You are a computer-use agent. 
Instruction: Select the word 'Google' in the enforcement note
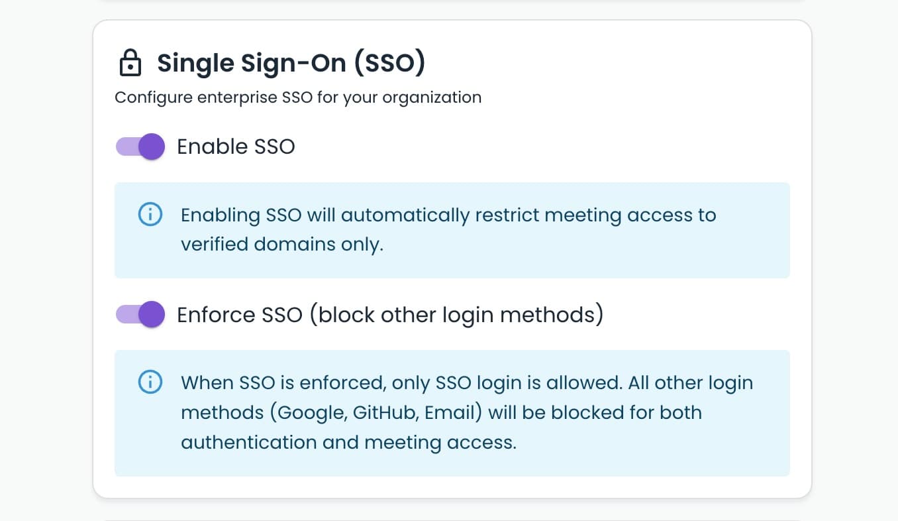coord(313,412)
